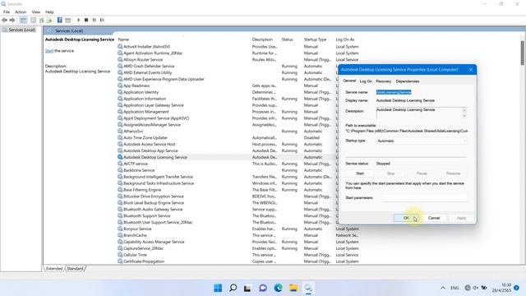Sort by the Description column header
This screenshot has width=526, height=296.
[x=262, y=39]
